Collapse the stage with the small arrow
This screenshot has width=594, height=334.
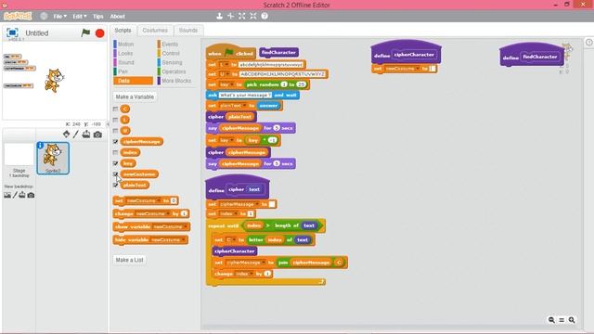[x=108, y=123]
